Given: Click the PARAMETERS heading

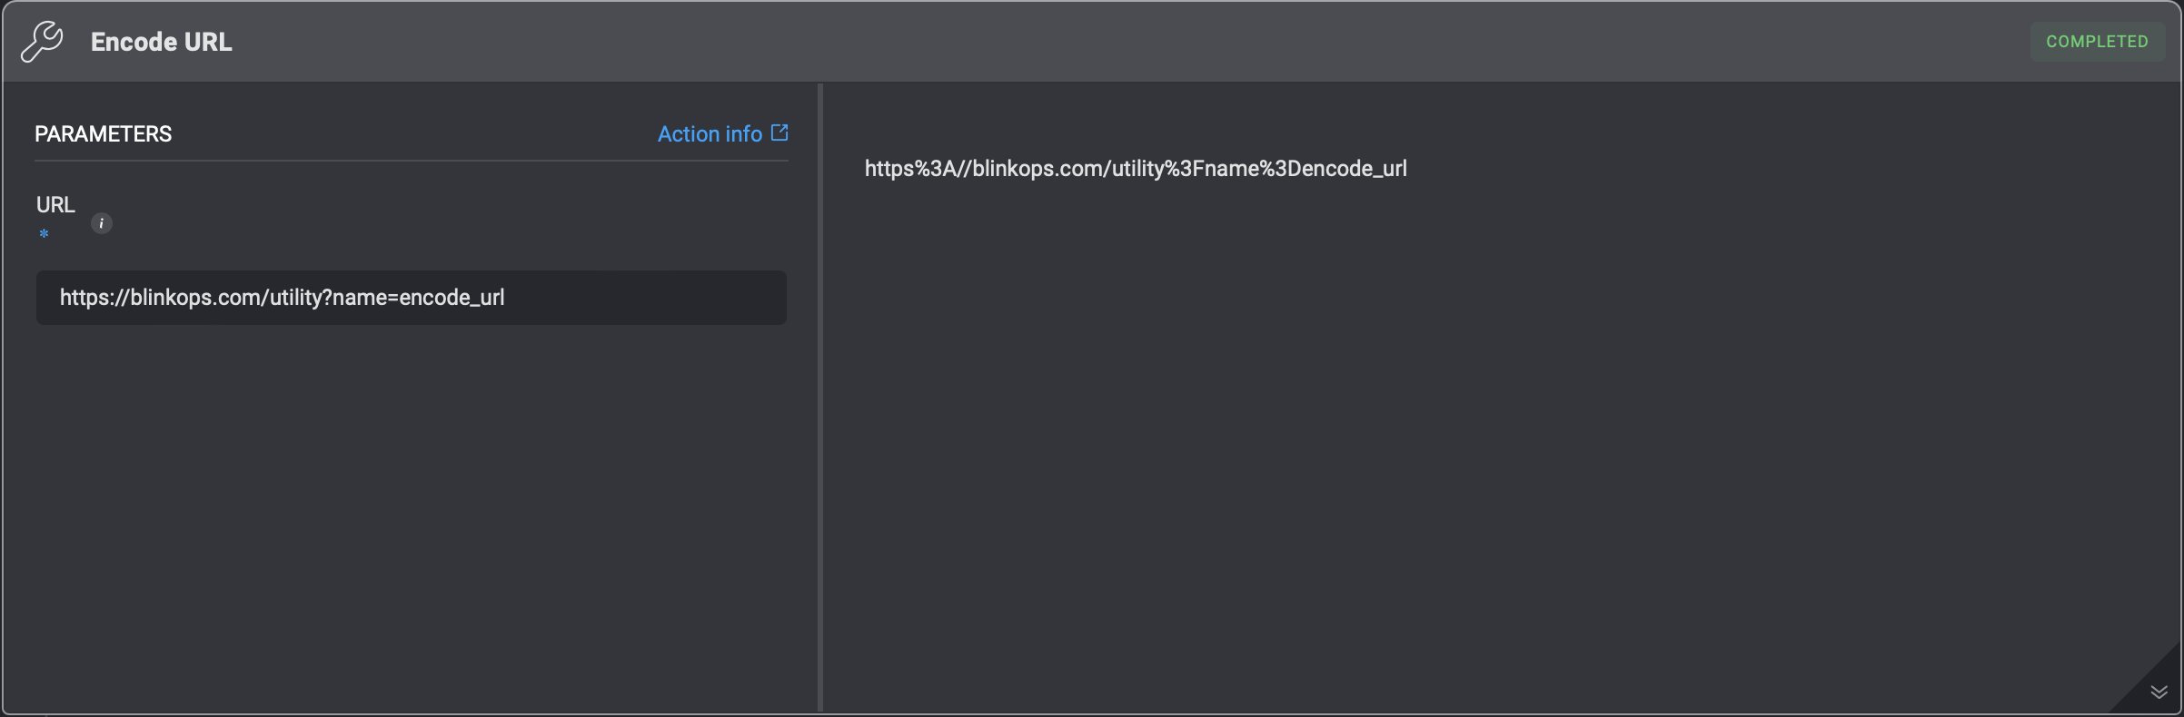Looking at the screenshot, I should 103,134.
